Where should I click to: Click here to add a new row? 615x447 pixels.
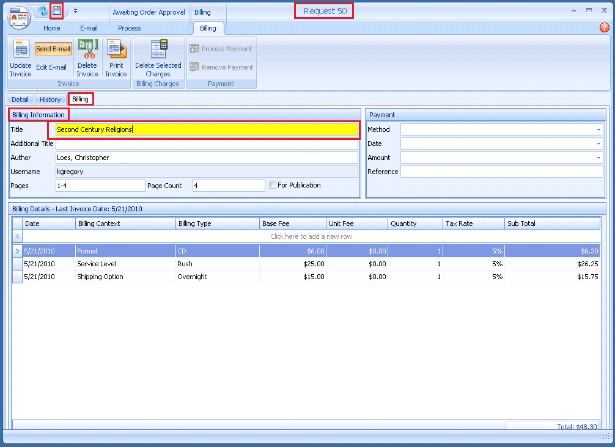pyautogui.click(x=311, y=236)
